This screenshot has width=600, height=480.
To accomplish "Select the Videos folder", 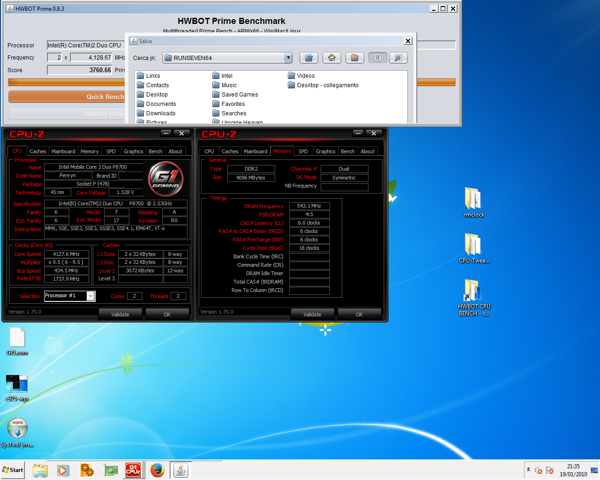I will 301,75.
